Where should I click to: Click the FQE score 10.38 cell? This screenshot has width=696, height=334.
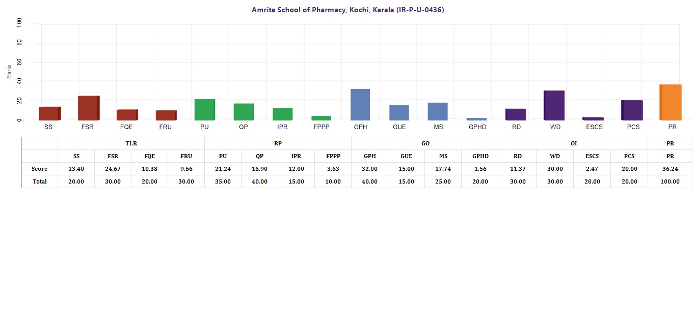pyautogui.click(x=149, y=169)
